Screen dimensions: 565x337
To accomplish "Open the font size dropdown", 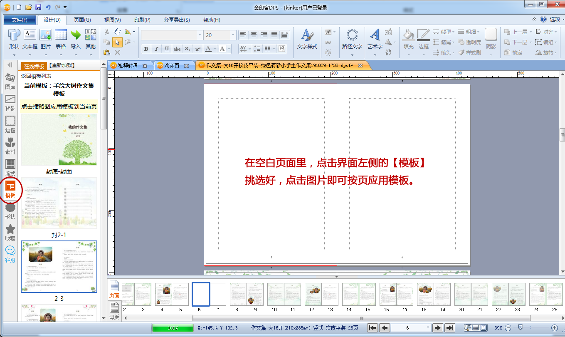I will pos(233,35).
